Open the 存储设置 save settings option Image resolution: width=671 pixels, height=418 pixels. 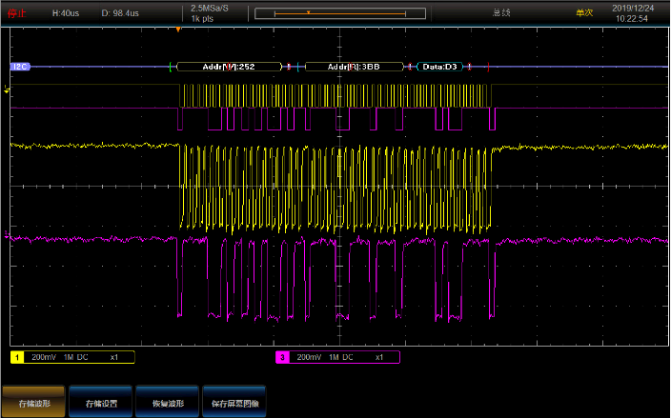point(100,403)
